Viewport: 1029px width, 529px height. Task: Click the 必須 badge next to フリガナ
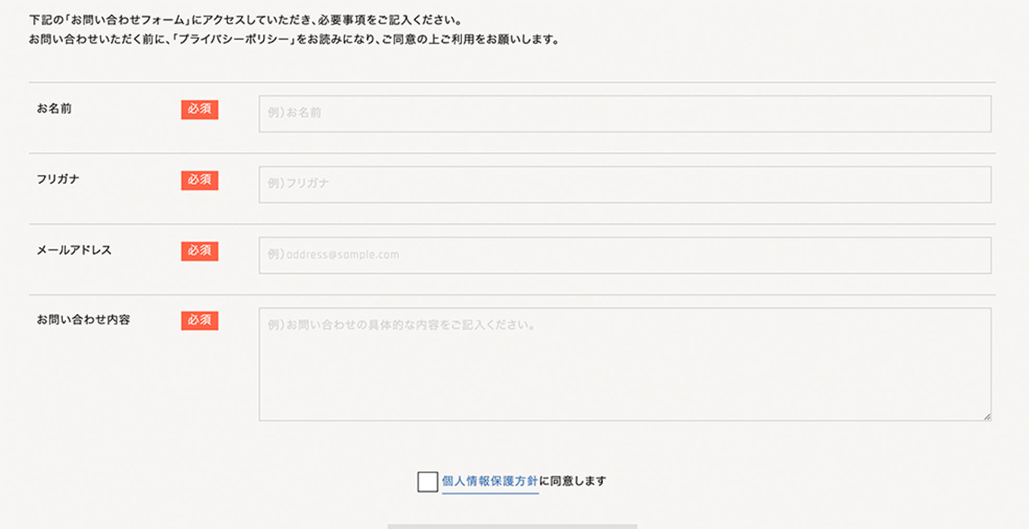coord(199,181)
